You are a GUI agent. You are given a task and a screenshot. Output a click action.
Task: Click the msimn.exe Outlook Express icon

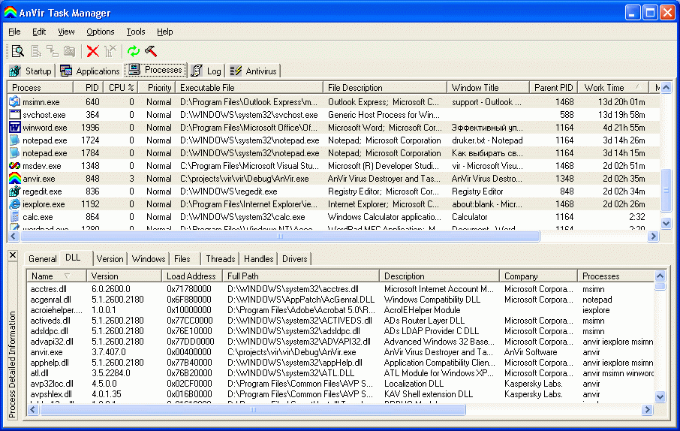(15, 102)
